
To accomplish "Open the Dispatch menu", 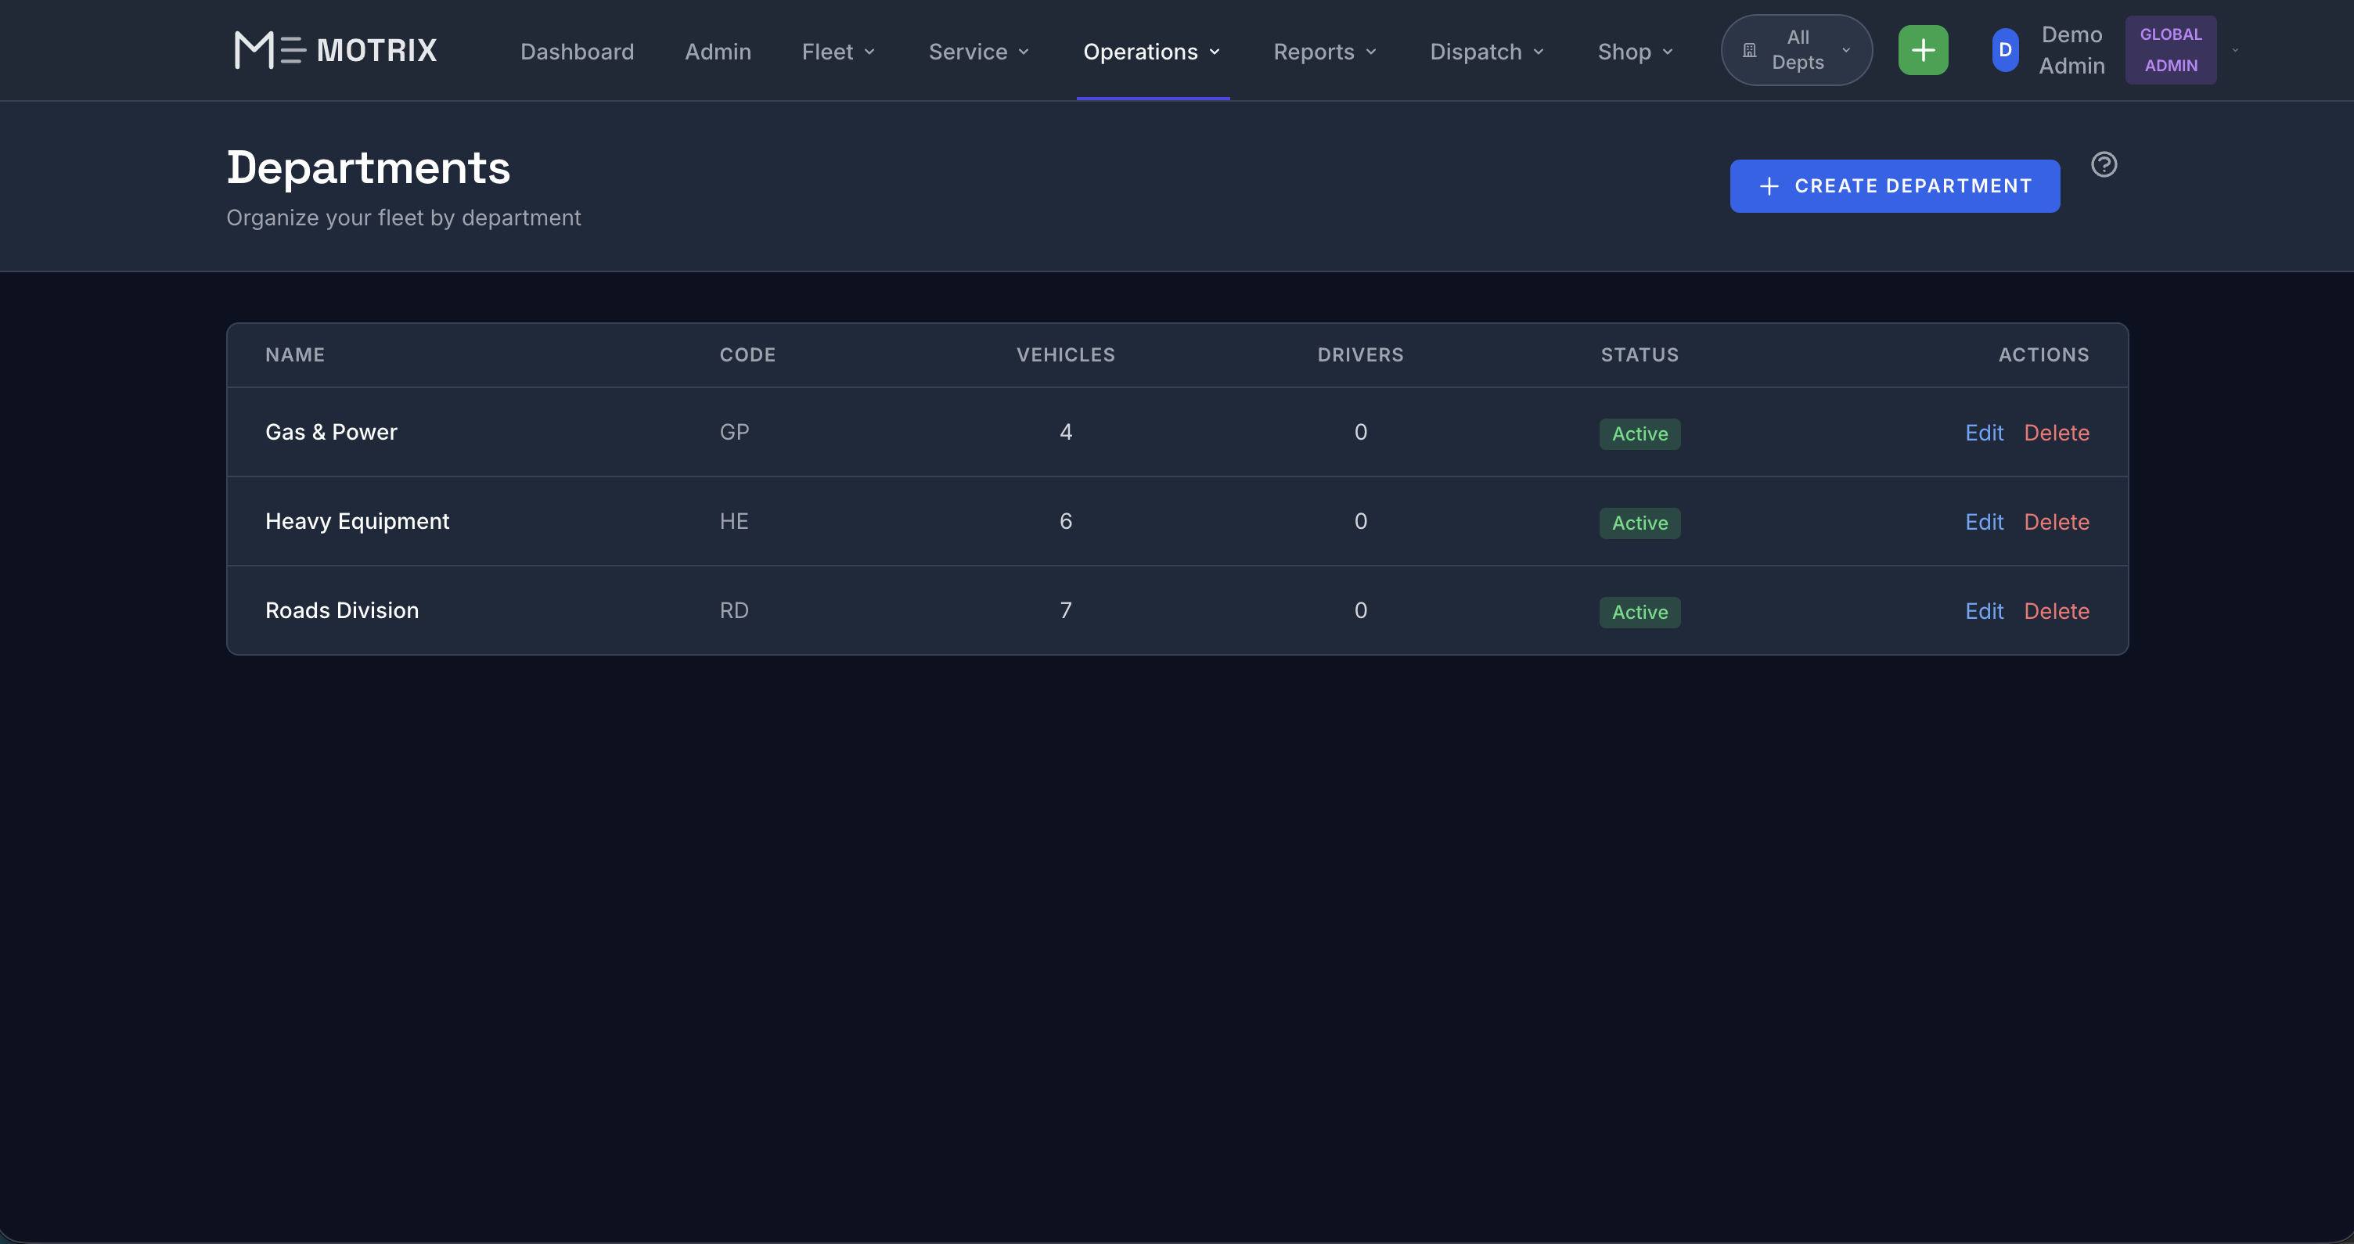I will [1486, 51].
